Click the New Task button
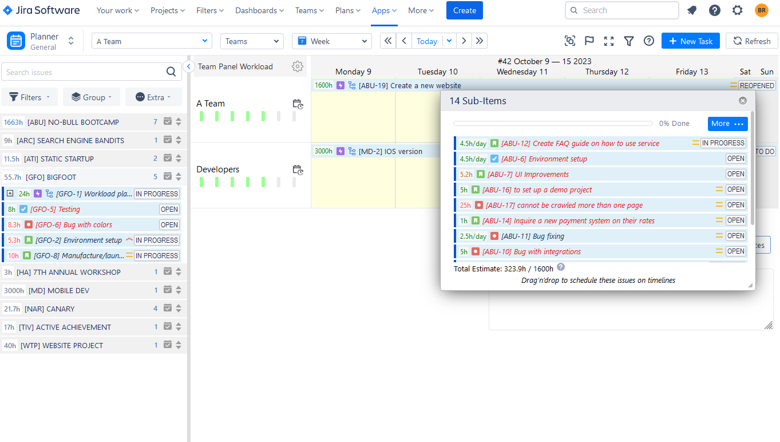Viewport: 780px width, 442px height. tap(690, 41)
